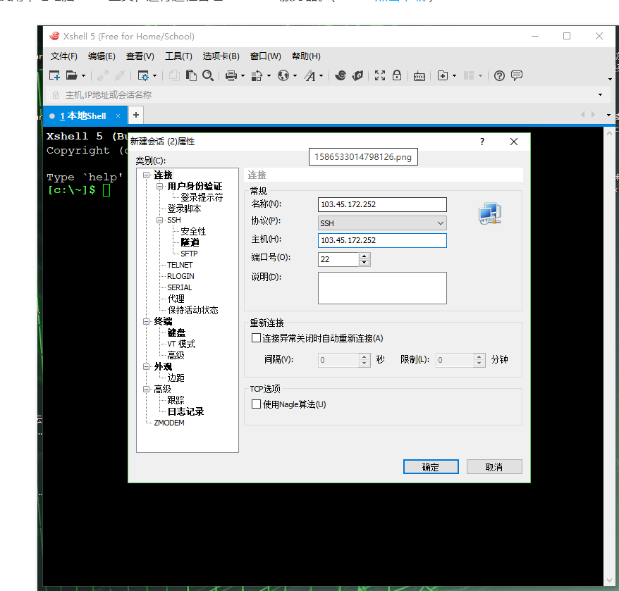Click the lock screen icon in toolbar
The width and height of the screenshot is (619, 591).
(397, 75)
